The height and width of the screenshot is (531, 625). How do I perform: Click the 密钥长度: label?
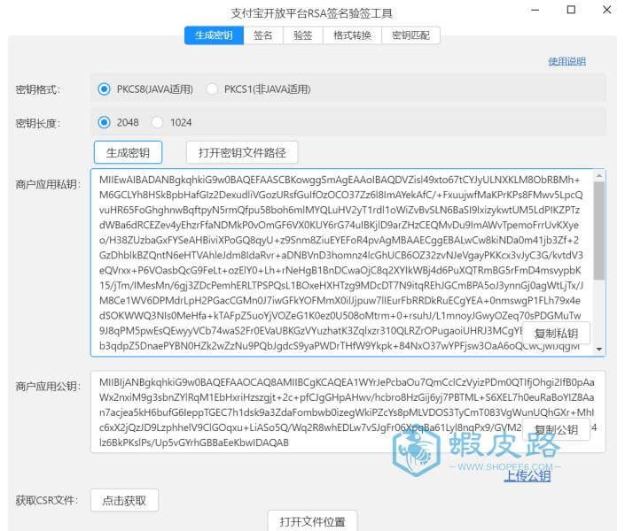[38, 123]
